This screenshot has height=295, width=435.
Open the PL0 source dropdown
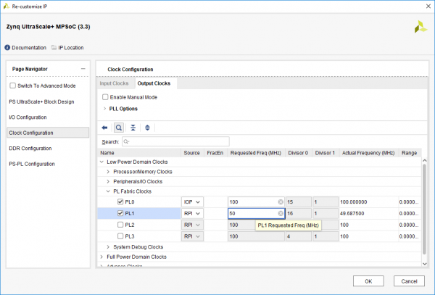coord(192,201)
